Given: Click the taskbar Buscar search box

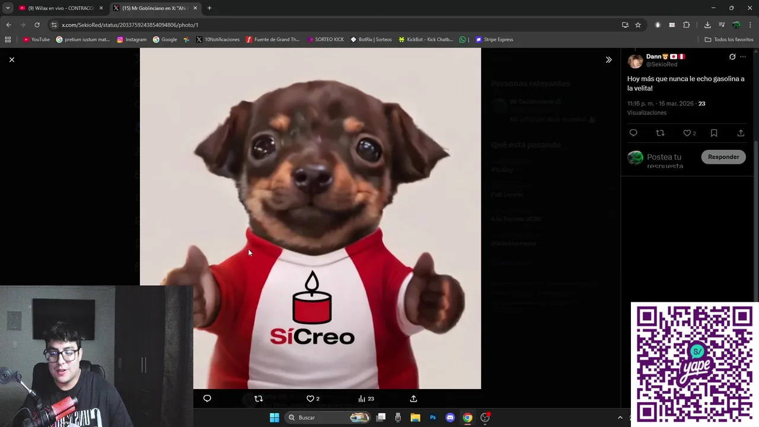Looking at the screenshot, I should click(x=329, y=418).
